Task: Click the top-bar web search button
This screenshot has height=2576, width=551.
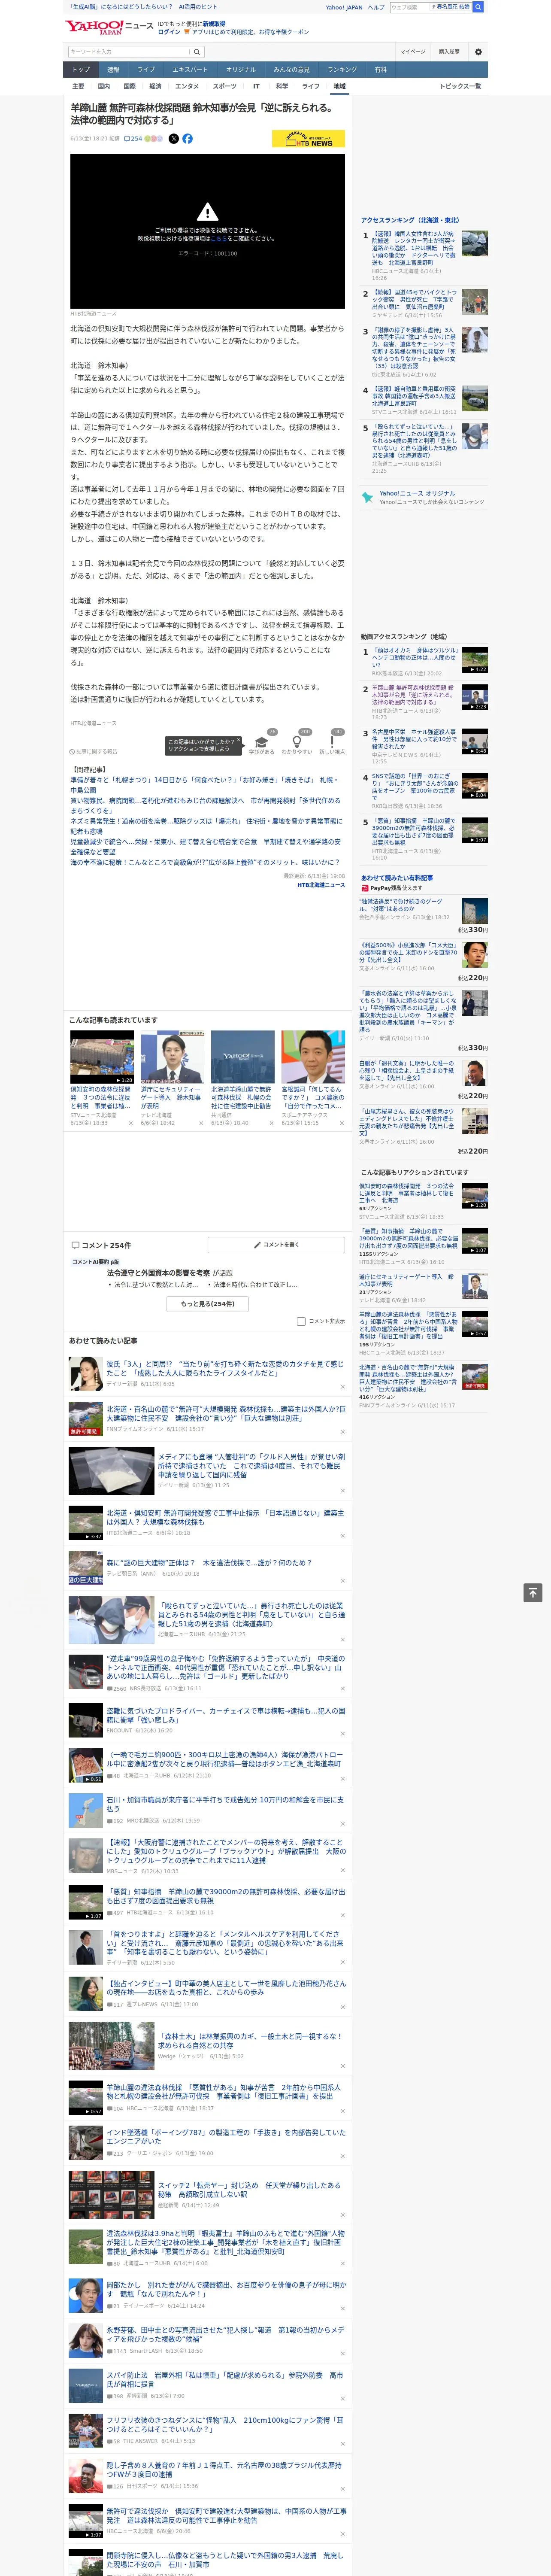Action: coord(478,7)
